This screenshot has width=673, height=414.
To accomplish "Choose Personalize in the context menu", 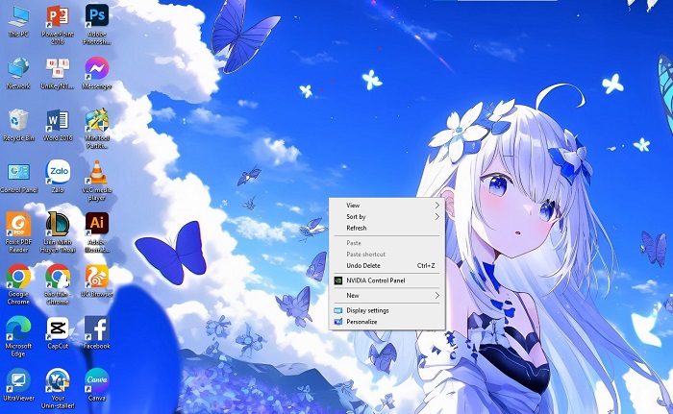I will (x=387, y=322).
